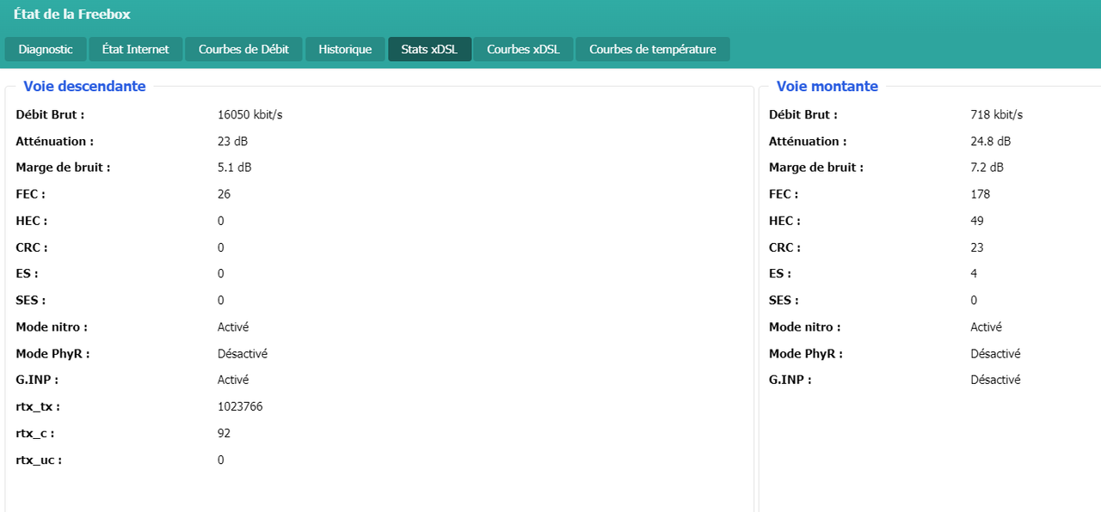This screenshot has width=1101, height=512.
Task: Switch to État Internet tab
Action: pyautogui.click(x=135, y=49)
